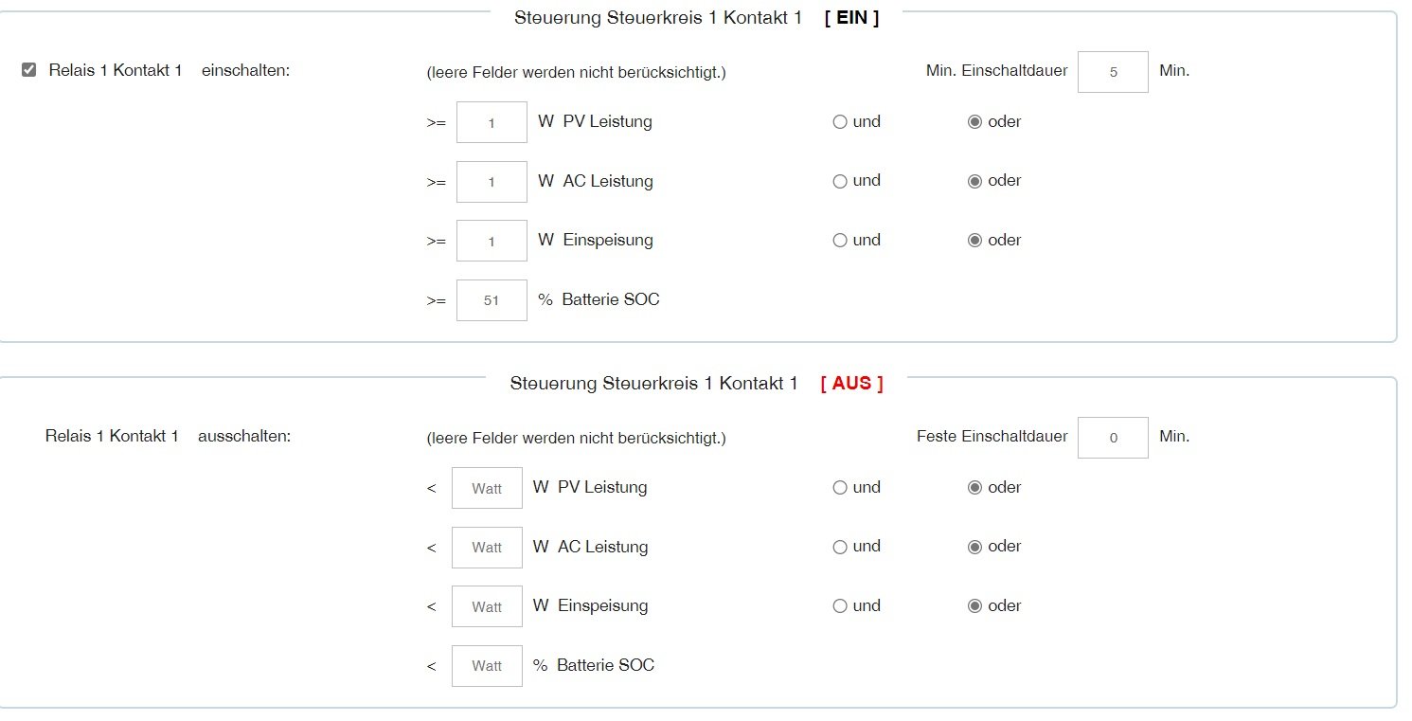Select 'und' for PV Leistung in AUS section

[840, 488]
